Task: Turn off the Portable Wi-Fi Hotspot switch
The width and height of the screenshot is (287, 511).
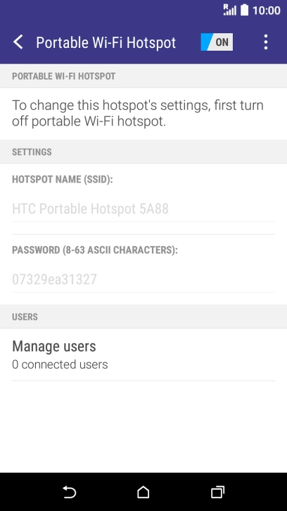Action: pyautogui.click(x=217, y=42)
